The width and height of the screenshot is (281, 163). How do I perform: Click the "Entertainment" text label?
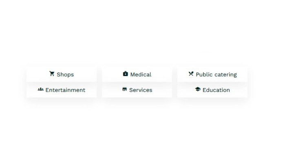[65, 90]
